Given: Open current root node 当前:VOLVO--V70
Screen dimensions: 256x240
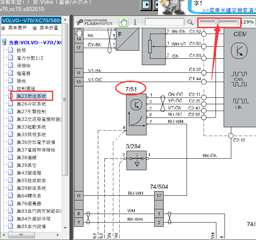Looking at the screenshot, I should (35, 43).
